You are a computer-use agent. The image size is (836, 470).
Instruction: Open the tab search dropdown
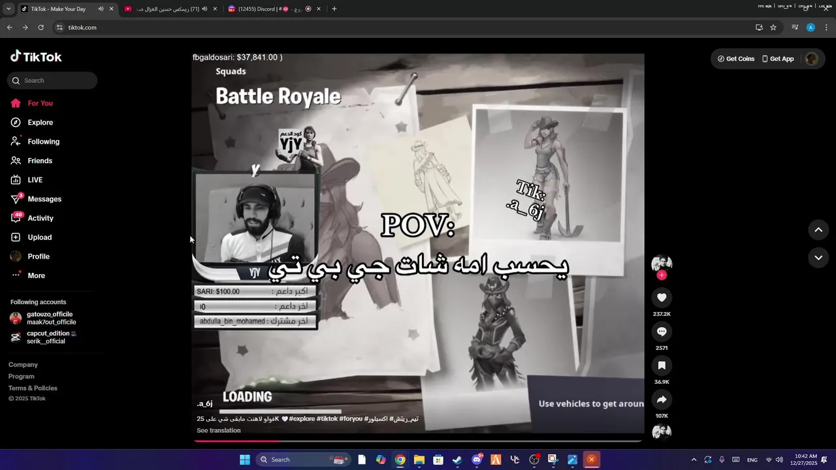8,9
